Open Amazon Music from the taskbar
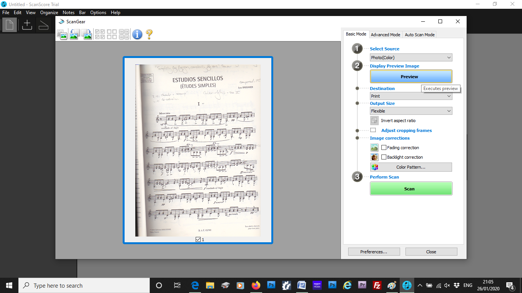The image size is (522, 293). [x=317, y=285]
